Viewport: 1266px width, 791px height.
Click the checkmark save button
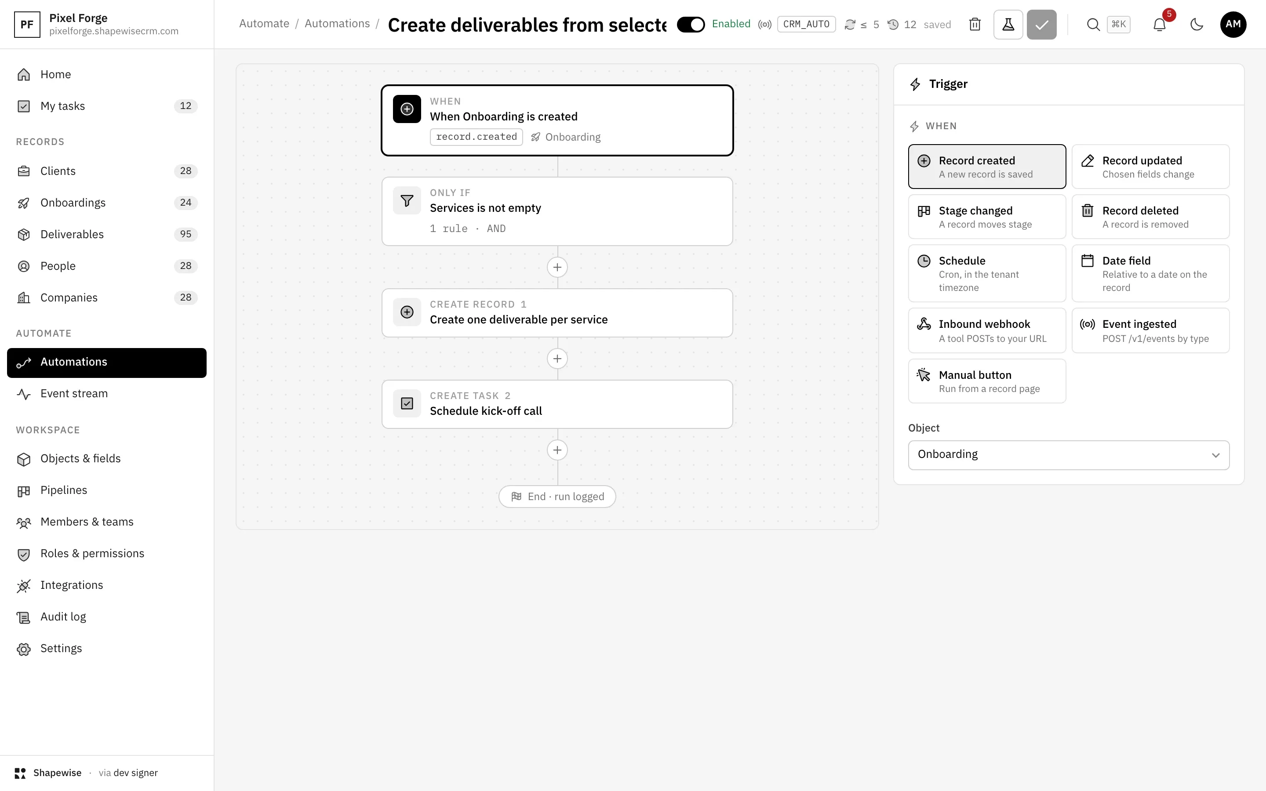click(x=1041, y=25)
